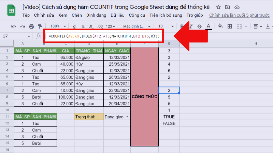The height and width of the screenshot is (153, 273).
Task: Open the Chèn menu
Action: 76,15
